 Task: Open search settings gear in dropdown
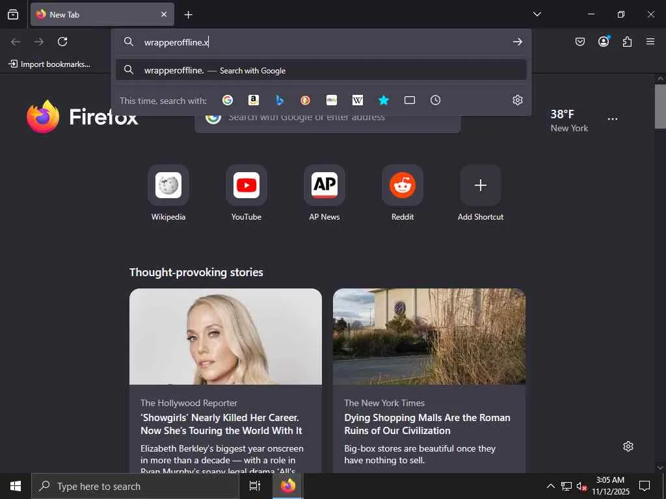(x=517, y=100)
